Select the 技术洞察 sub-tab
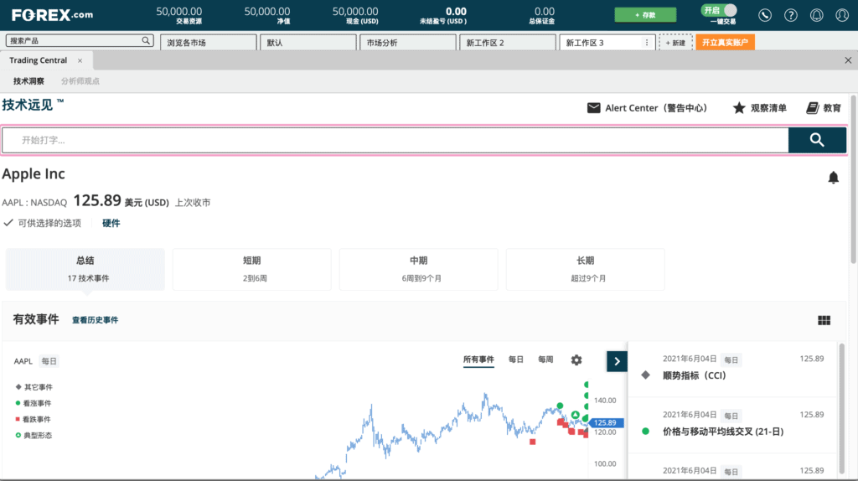The width and height of the screenshot is (858, 481). coord(28,81)
